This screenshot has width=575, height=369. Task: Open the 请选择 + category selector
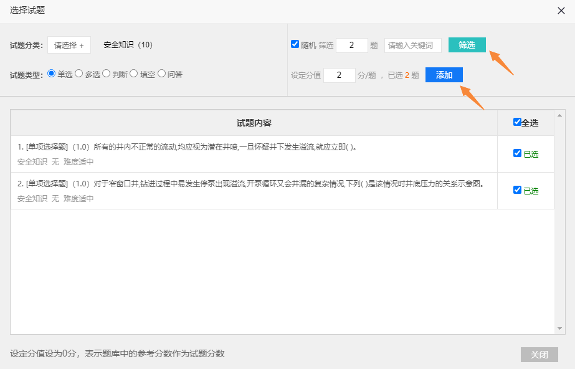tap(69, 45)
